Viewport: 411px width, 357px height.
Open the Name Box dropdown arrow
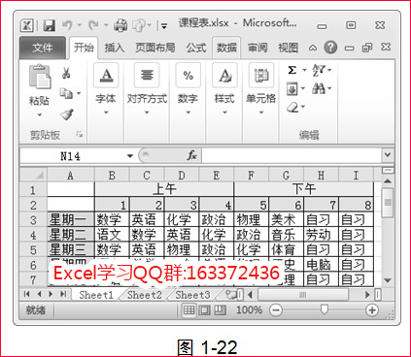130,156
